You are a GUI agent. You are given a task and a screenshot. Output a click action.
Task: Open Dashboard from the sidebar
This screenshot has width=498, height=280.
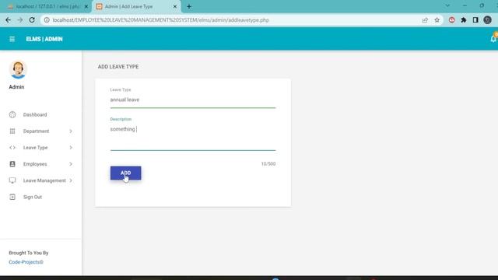pyautogui.click(x=35, y=114)
